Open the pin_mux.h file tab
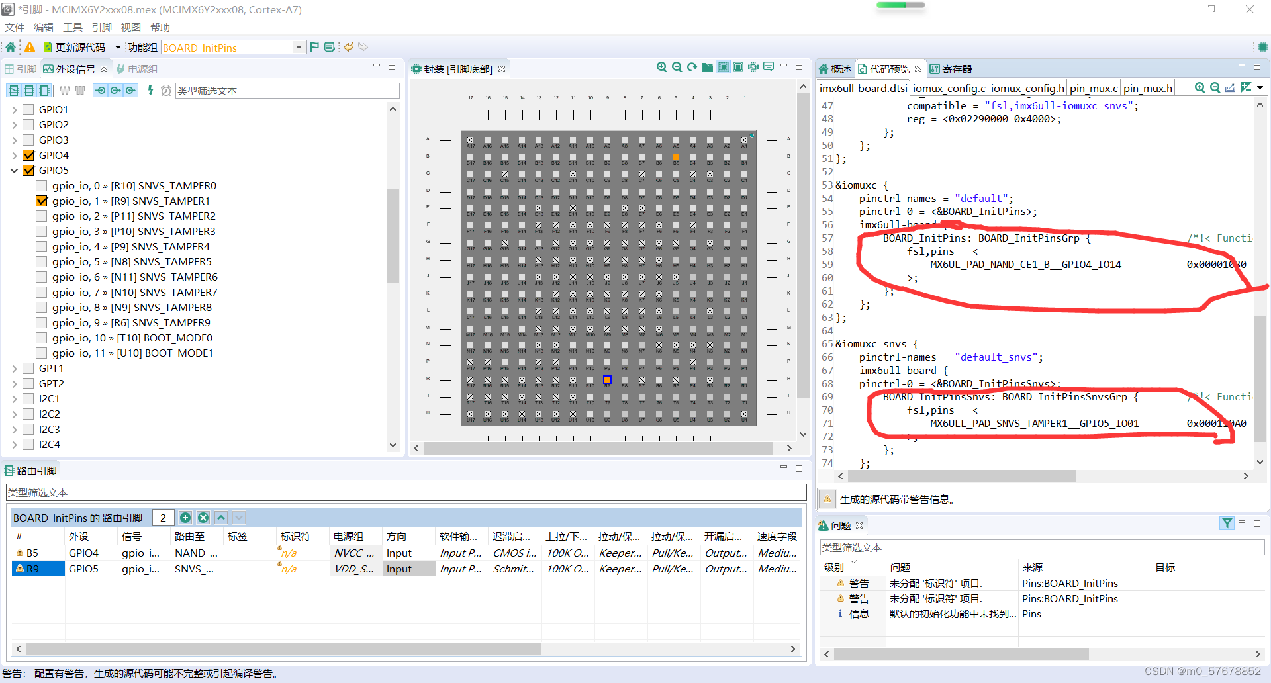This screenshot has height=683, width=1271. tap(1147, 88)
